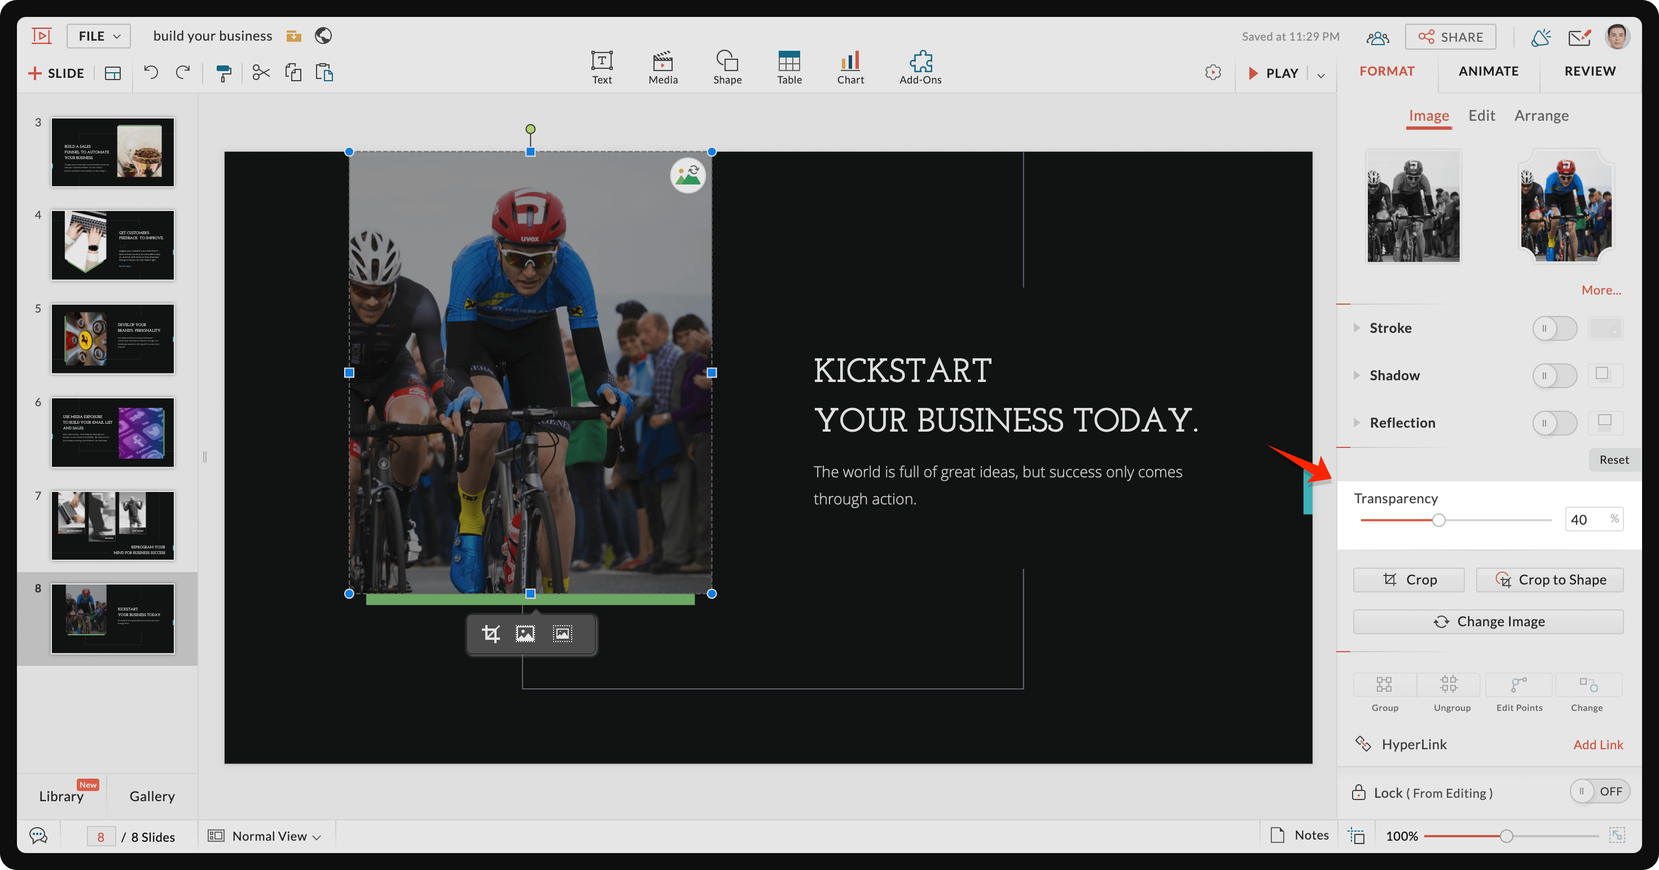Screen dimensions: 1659x870
Task: Enable the Stroke toggle
Action: (1554, 328)
